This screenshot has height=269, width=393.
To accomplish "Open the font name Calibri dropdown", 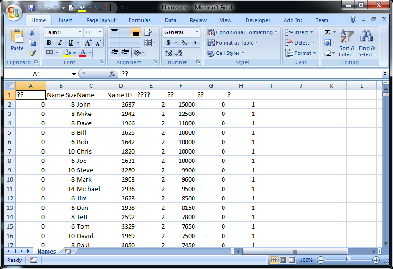I will point(80,32).
